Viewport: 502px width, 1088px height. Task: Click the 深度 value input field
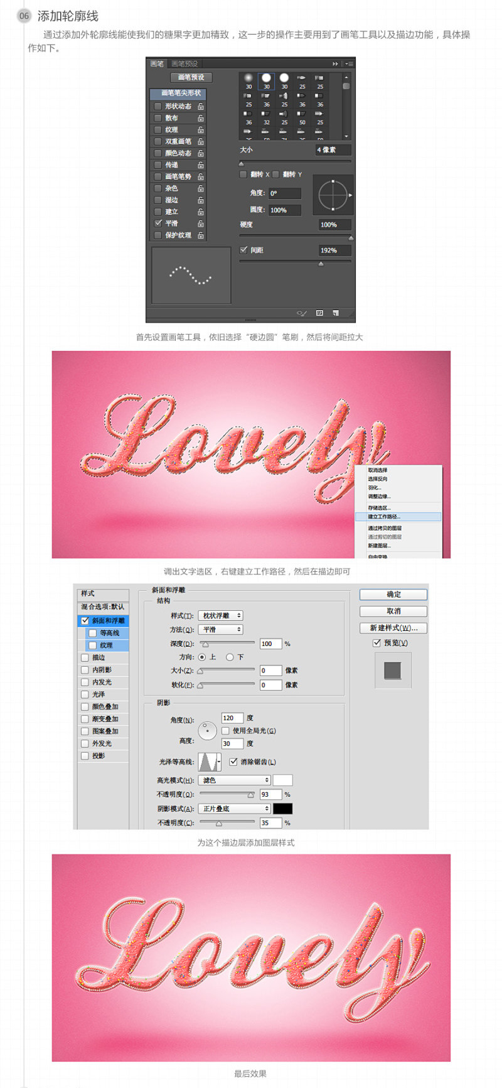point(271,644)
